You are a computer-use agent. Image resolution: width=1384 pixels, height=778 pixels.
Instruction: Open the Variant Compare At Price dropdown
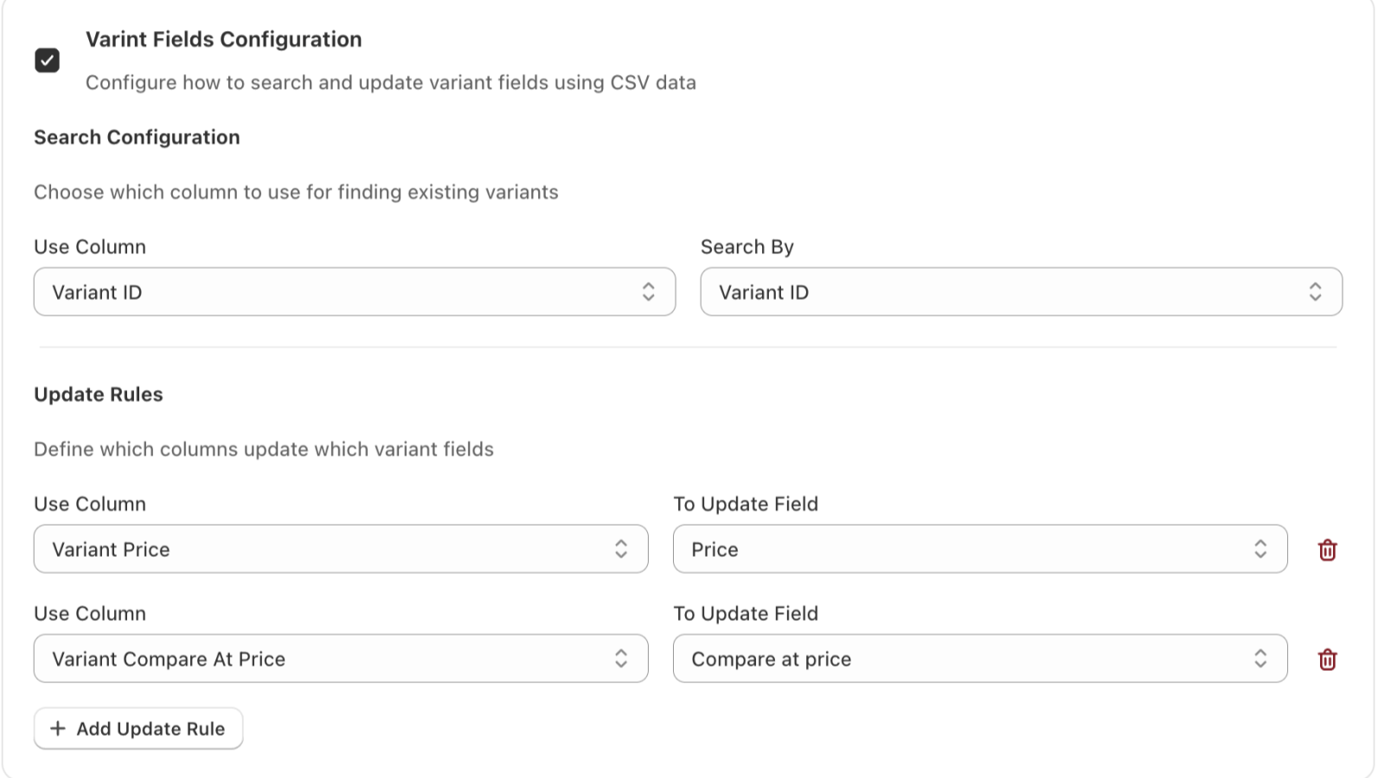tap(341, 659)
